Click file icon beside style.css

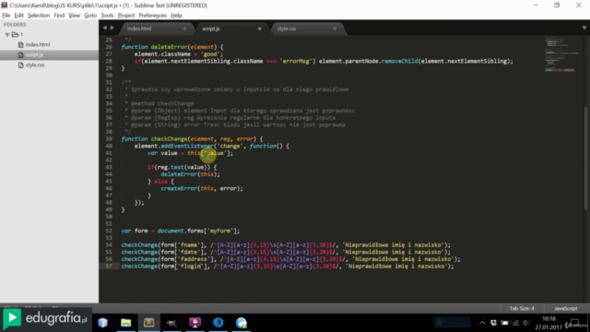[x=20, y=65]
